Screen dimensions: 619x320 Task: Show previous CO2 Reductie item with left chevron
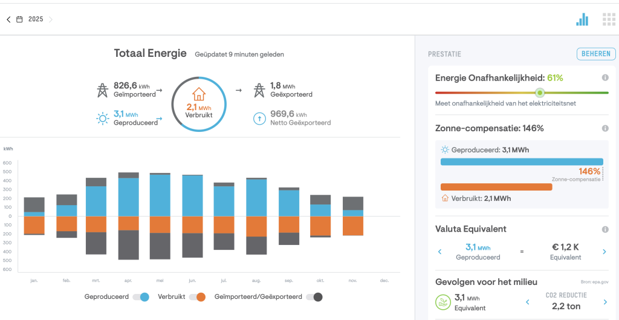coord(527,302)
